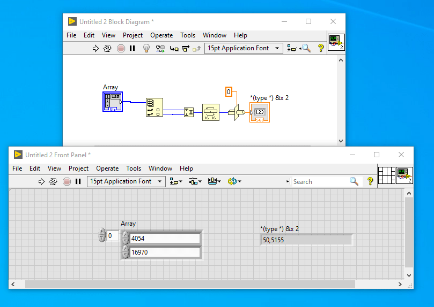Select the Type Cast function node

pos(236,112)
